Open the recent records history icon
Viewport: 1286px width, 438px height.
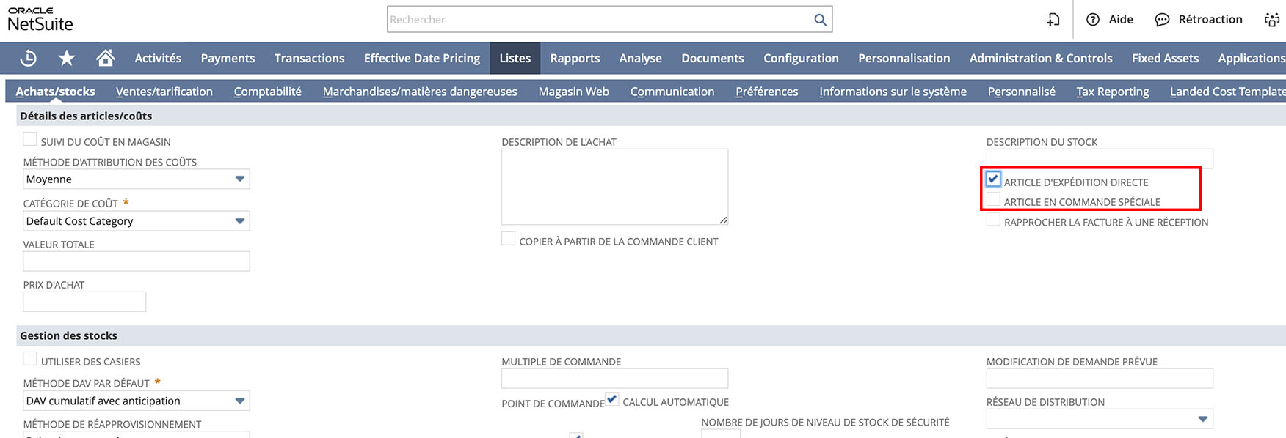(x=29, y=58)
